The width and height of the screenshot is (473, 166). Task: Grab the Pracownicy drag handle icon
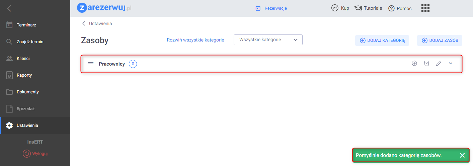pyautogui.click(x=91, y=63)
